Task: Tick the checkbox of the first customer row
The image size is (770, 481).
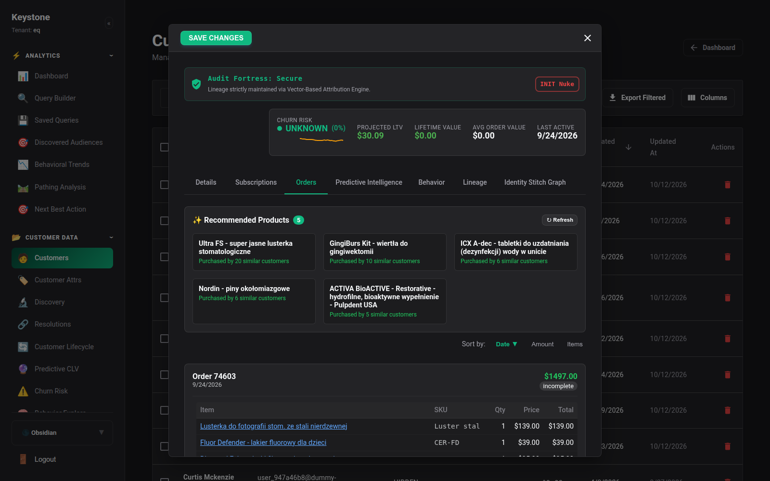Action: pyautogui.click(x=164, y=185)
